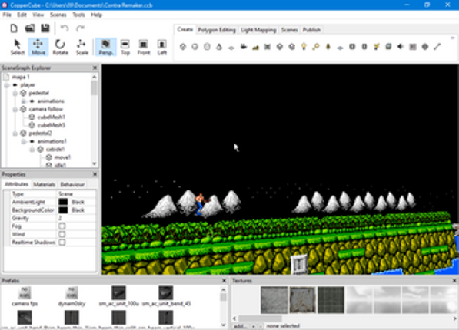Click the path creation icon beside light bulb
459x330 pixels.
pos(316,47)
